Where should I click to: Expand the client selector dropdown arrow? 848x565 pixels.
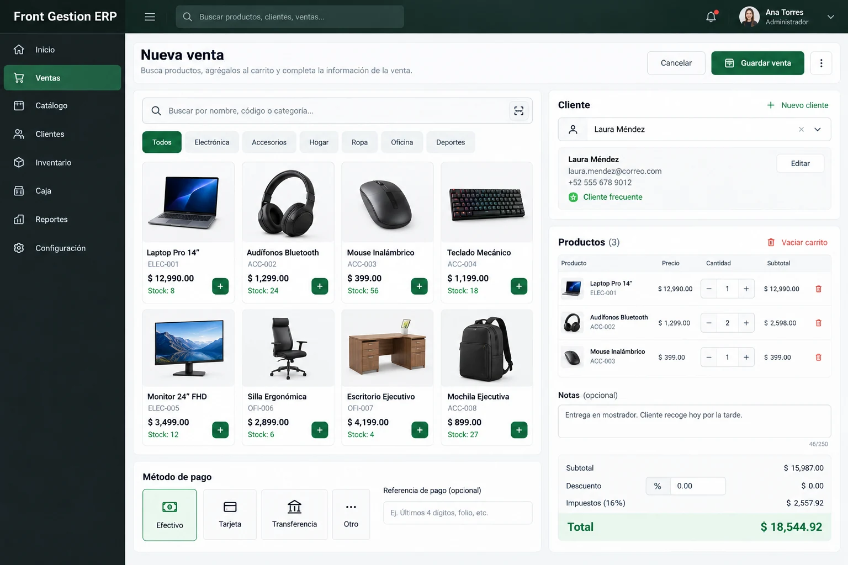tap(818, 129)
